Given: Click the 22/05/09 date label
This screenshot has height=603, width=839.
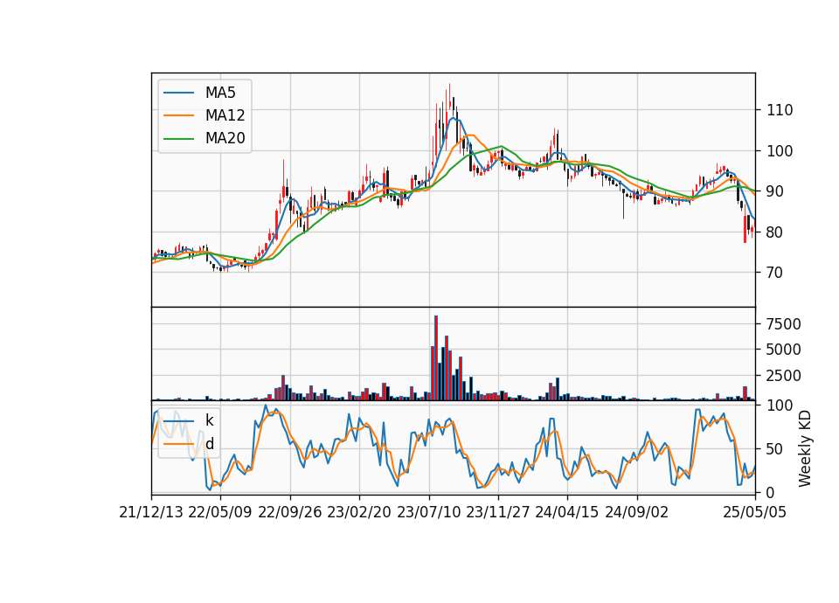Looking at the screenshot, I should [220, 512].
